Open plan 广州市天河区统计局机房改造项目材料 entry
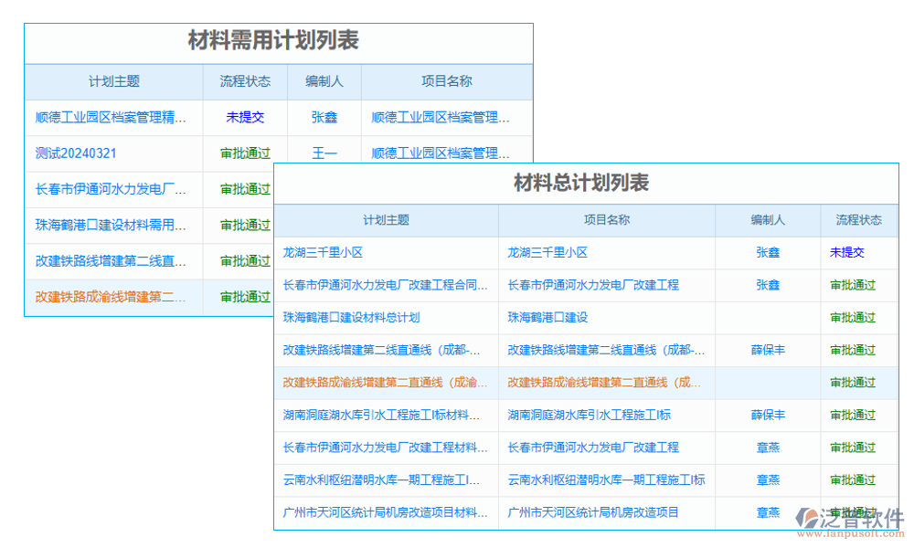 tap(383, 512)
